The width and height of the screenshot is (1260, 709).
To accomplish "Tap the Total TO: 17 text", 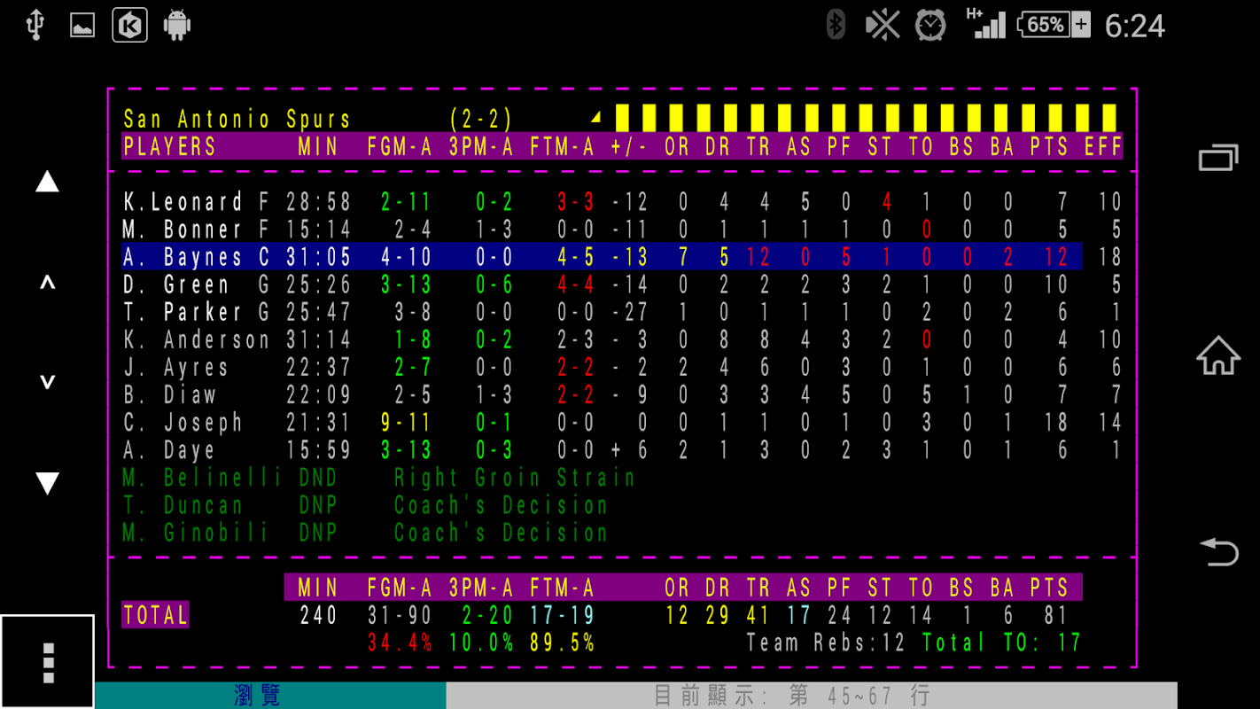I will click(x=1002, y=643).
